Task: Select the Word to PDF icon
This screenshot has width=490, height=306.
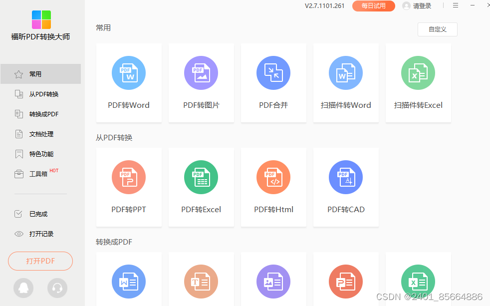Action: (129, 282)
